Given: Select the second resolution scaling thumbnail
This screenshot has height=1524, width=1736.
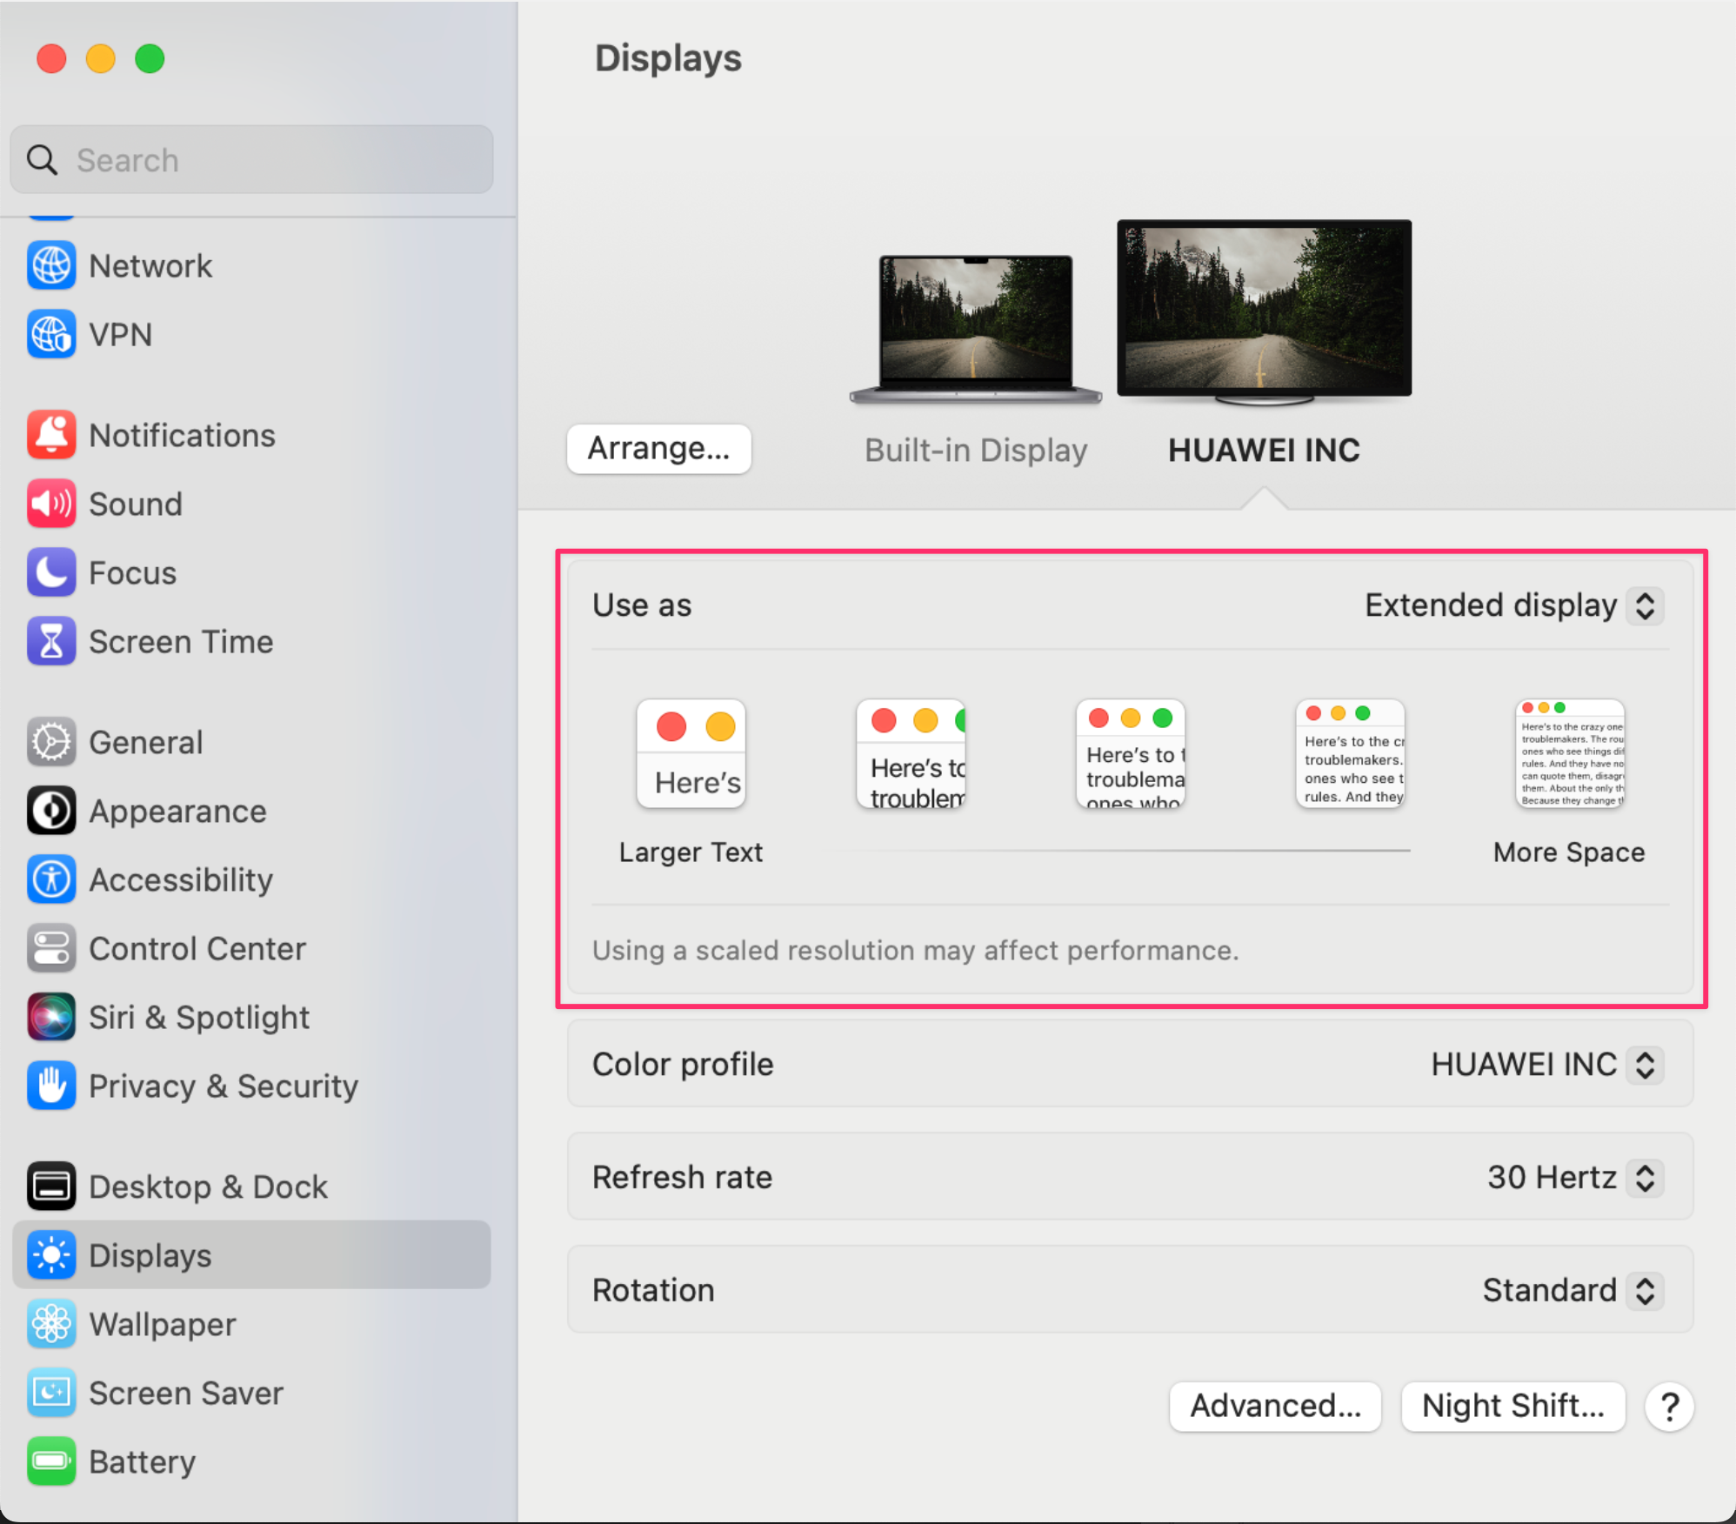Looking at the screenshot, I should 911,753.
